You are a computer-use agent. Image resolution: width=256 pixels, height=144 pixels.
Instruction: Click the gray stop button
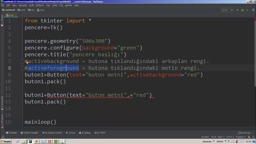[x=247, y=10]
